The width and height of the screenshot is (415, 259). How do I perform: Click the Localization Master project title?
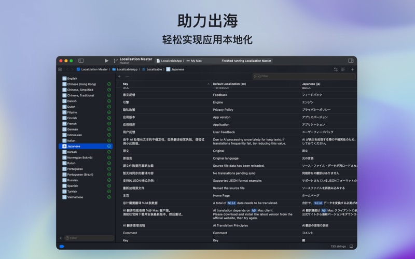point(136,59)
